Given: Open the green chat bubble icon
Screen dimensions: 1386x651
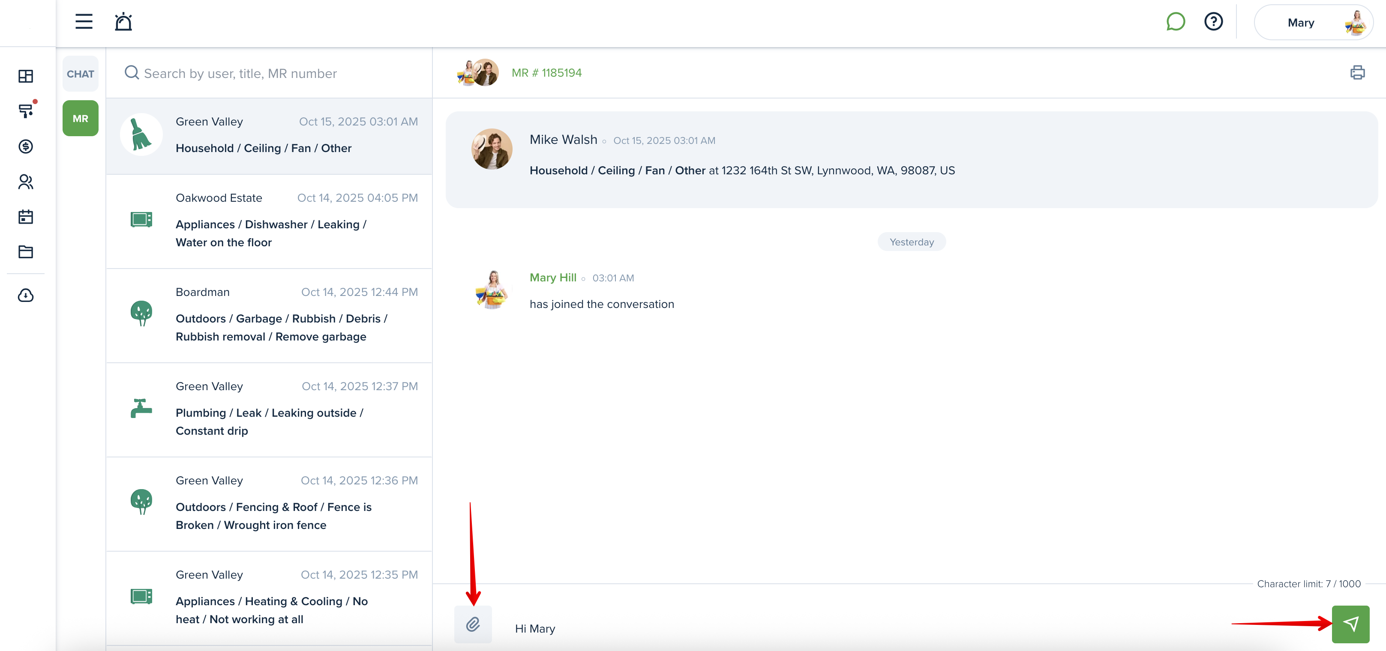Looking at the screenshot, I should point(1175,21).
